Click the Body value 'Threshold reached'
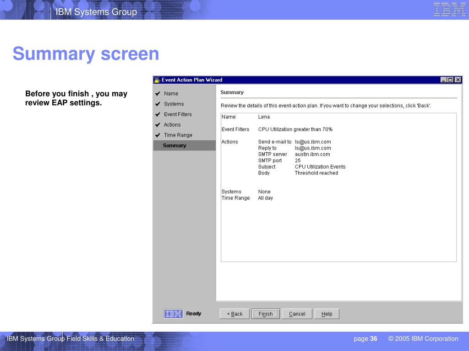Viewport: 469px width, 351px height. (x=316, y=173)
